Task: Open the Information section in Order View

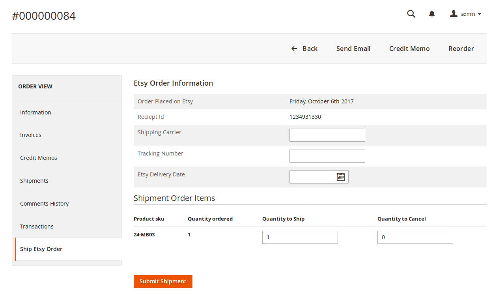Action: pos(35,112)
